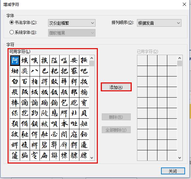Select the character 八 in the grid
Viewport: 191px width, 179px height.
click(x=35, y=71)
